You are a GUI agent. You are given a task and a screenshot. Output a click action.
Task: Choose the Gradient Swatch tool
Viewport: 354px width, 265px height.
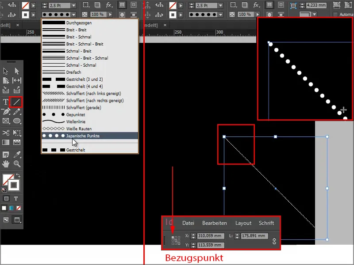coord(6,142)
